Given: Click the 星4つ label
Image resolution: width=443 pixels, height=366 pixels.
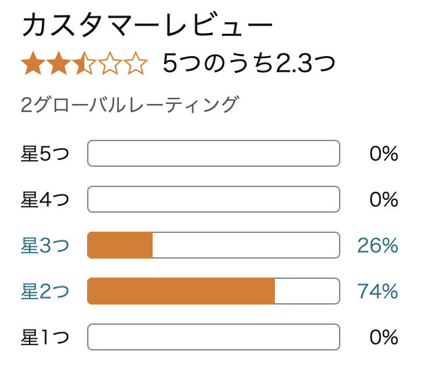Looking at the screenshot, I should point(45,199).
